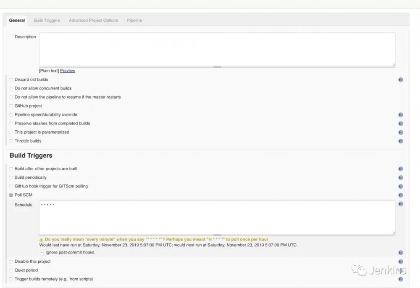
Task: Tick the GitHub project checkbox
Action: (x=11, y=106)
